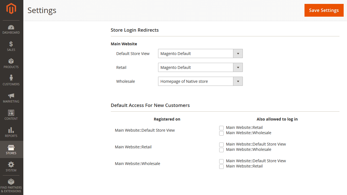347x195 pixels.
Task: Open the Customers person icon
Action: [11, 78]
